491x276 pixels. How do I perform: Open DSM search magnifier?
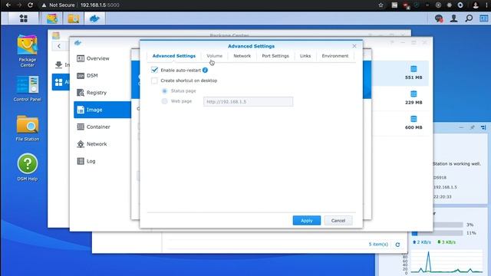469,18
